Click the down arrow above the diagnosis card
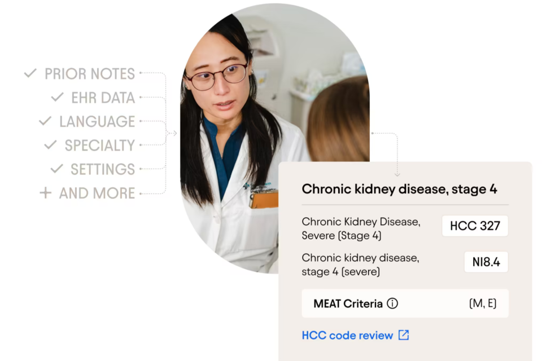 [397, 174]
